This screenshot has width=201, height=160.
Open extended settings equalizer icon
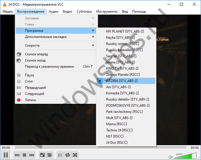tap(49, 155)
